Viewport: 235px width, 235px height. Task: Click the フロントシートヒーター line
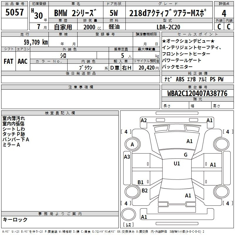coord(186,54)
